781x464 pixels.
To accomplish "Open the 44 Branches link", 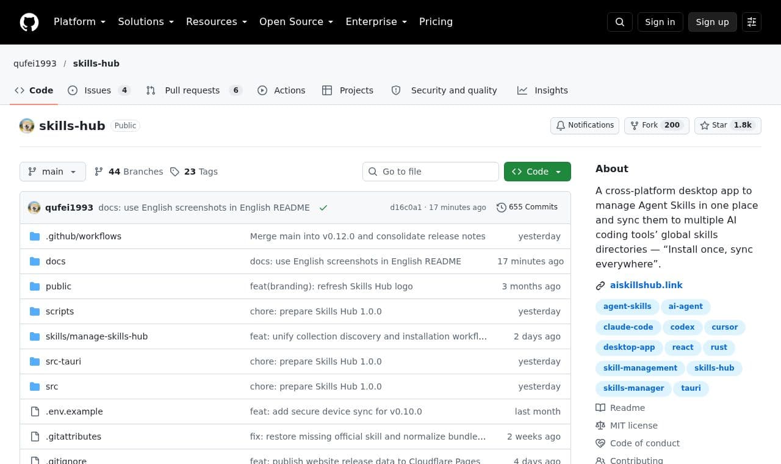I will click(x=129, y=172).
